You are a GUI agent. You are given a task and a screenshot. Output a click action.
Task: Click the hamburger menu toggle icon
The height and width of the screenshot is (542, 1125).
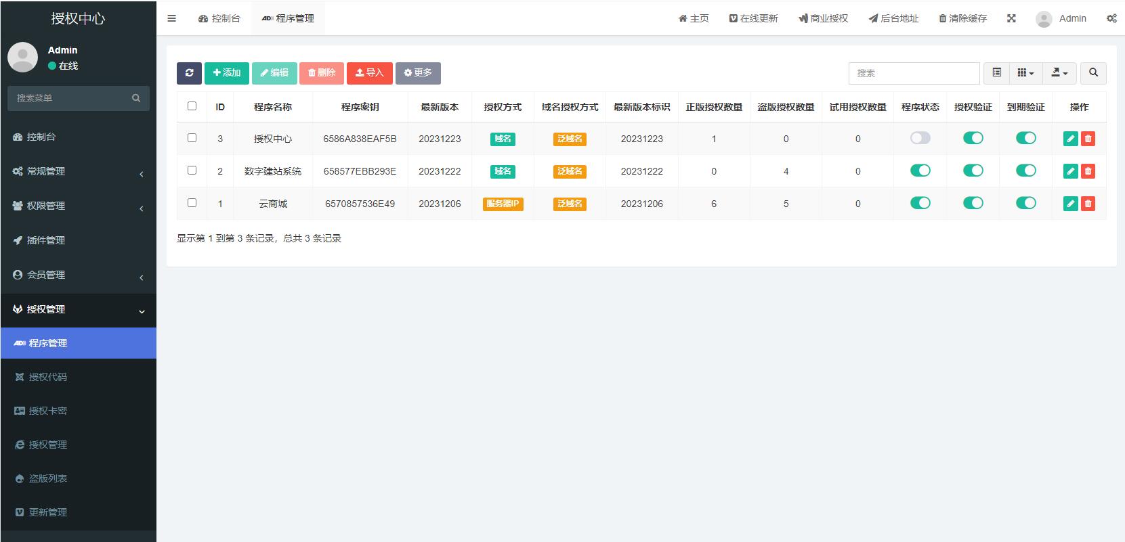tap(171, 18)
